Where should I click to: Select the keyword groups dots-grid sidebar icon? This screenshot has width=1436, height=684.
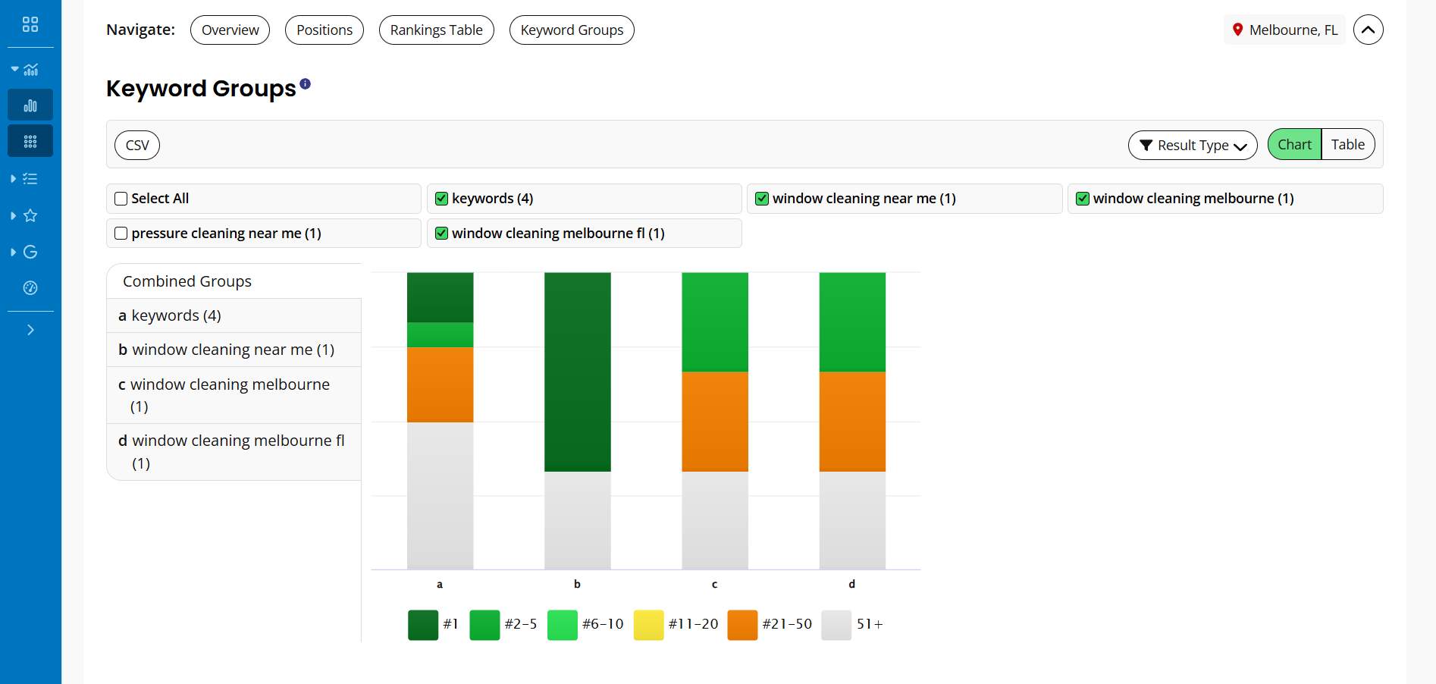tap(30, 142)
